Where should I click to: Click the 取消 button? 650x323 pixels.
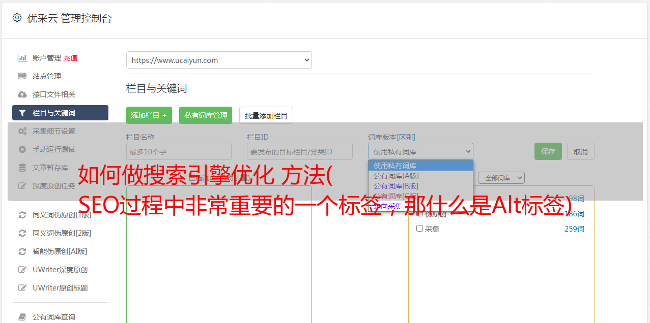(581, 151)
